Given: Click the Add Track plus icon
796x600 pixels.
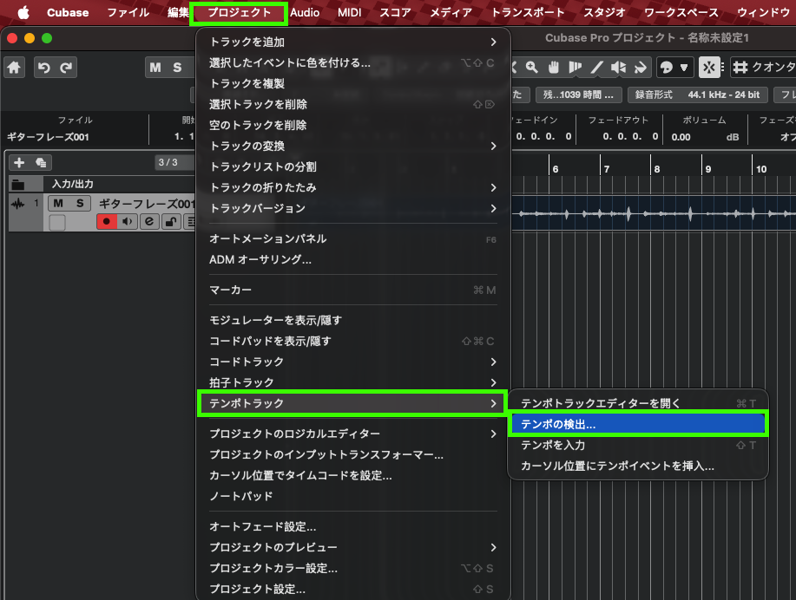Looking at the screenshot, I should [19, 163].
